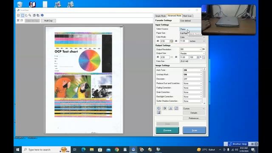
Task: Open the Grain Correction dropdown
Action: click(x=193, y=92)
